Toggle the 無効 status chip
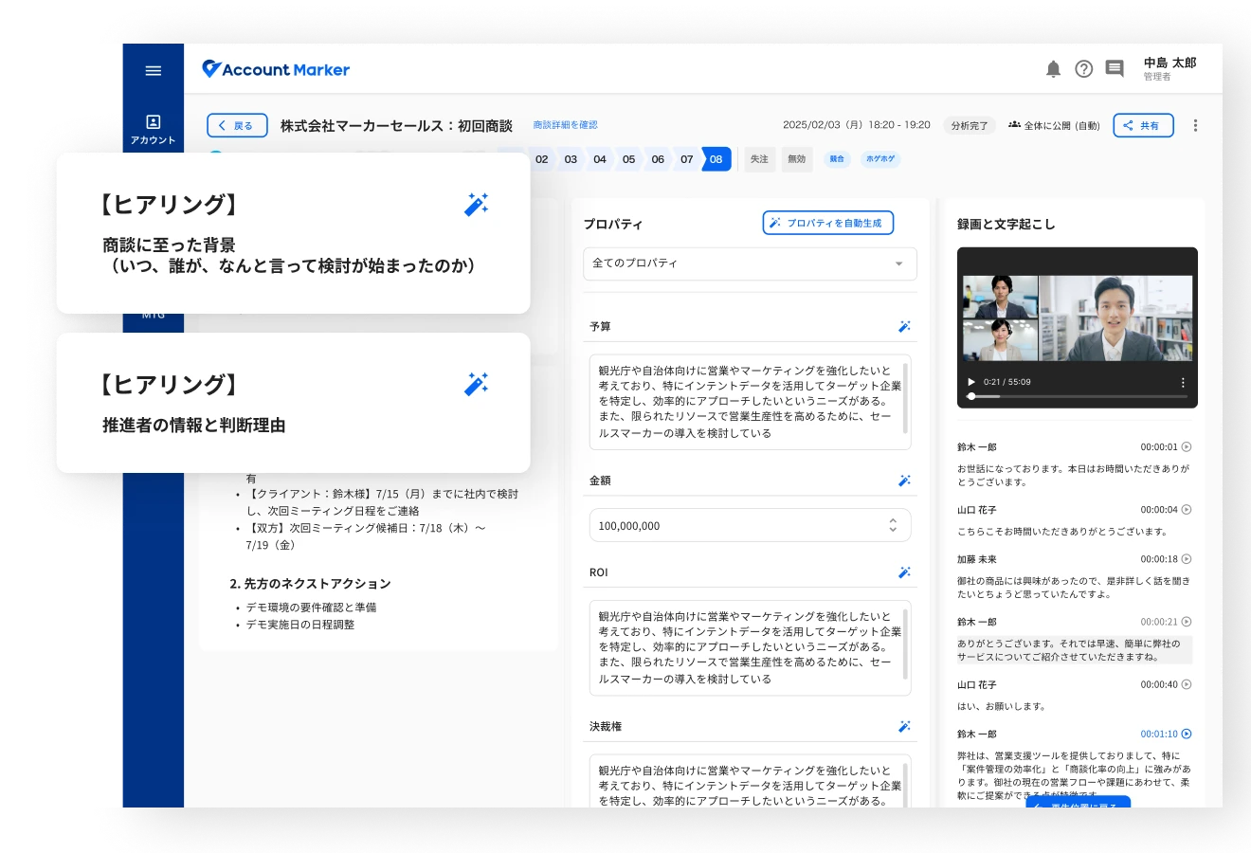Screen dimensions: 1251x853 click(x=796, y=159)
